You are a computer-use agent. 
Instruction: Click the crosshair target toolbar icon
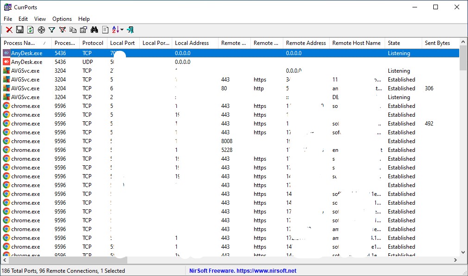click(41, 30)
